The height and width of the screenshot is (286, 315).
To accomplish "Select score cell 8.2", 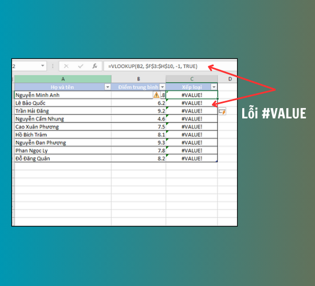I will 139,158.
